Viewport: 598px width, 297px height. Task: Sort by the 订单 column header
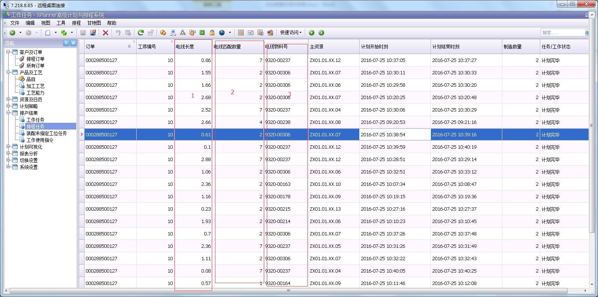[x=110, y=47]
